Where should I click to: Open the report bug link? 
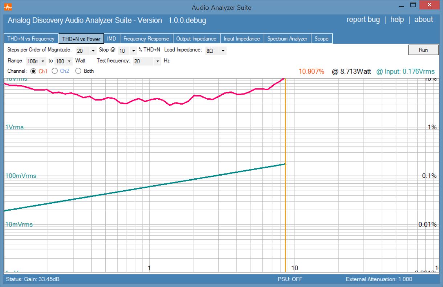point(363,20)
